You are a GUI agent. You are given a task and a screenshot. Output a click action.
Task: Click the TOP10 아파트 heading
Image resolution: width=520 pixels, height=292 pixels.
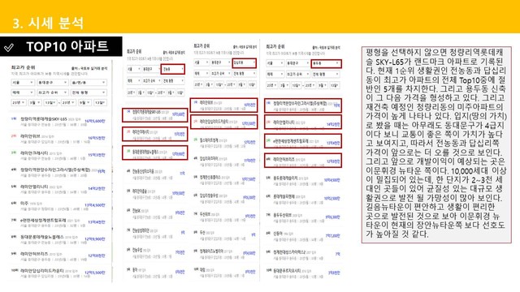pyautogui.click(x=67, y=47)
